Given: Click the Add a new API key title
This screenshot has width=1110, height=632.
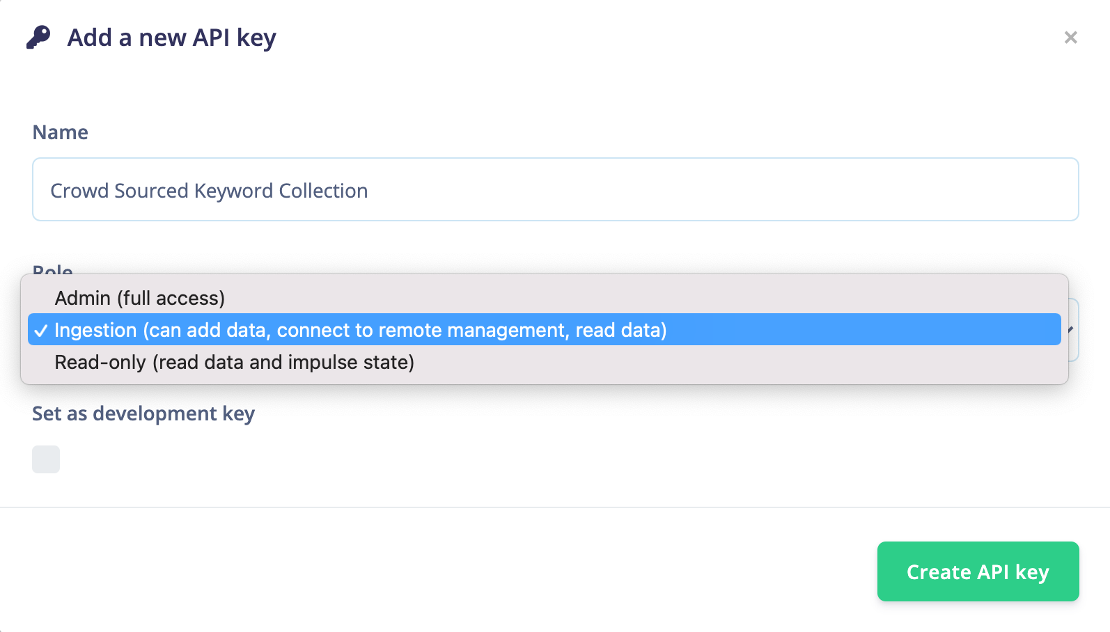Looking at the screenshot, I should 171,38.
